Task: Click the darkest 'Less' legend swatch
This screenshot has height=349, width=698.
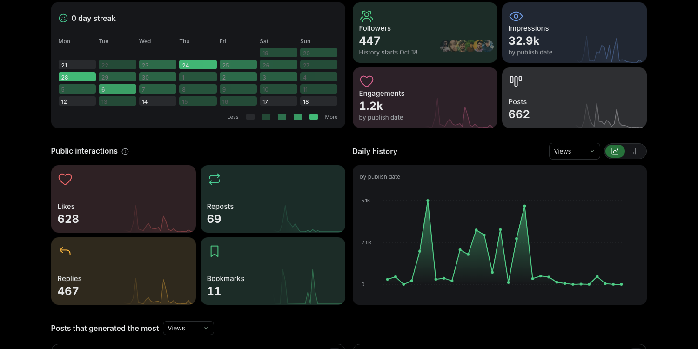Action: pyautogui.click(x=250, y=117)
